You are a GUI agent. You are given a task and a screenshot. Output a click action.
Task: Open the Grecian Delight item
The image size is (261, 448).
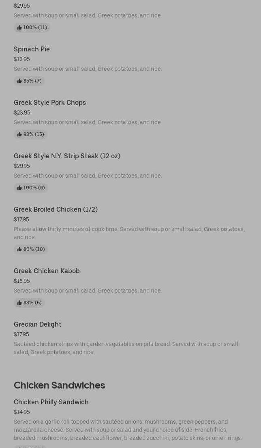click(38, 324)
